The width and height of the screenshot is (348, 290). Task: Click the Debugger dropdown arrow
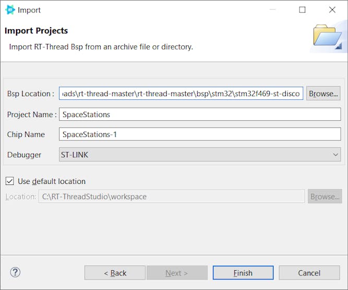(335, 155)
